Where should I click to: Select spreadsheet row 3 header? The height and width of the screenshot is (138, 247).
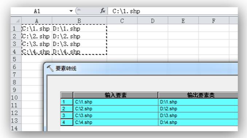click(16, 44)
